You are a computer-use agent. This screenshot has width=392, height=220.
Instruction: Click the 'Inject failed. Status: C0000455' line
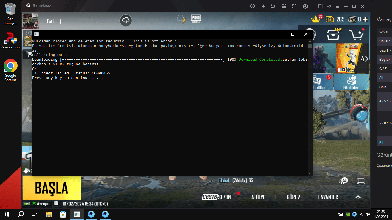click(x=71, y=73)
